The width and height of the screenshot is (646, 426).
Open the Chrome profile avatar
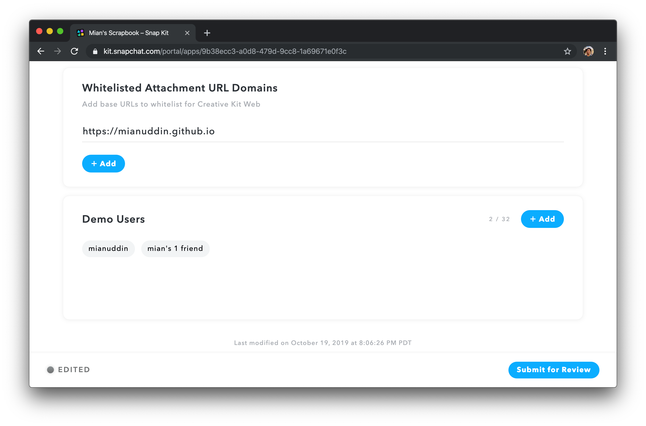tap(588, 51)
